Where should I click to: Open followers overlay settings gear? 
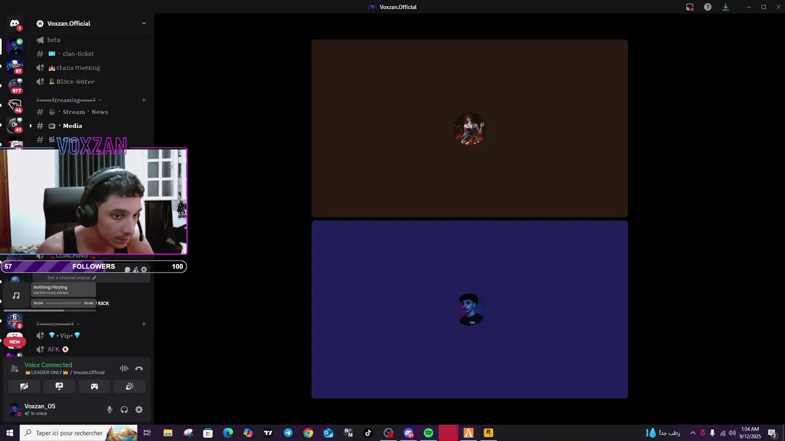144,269
